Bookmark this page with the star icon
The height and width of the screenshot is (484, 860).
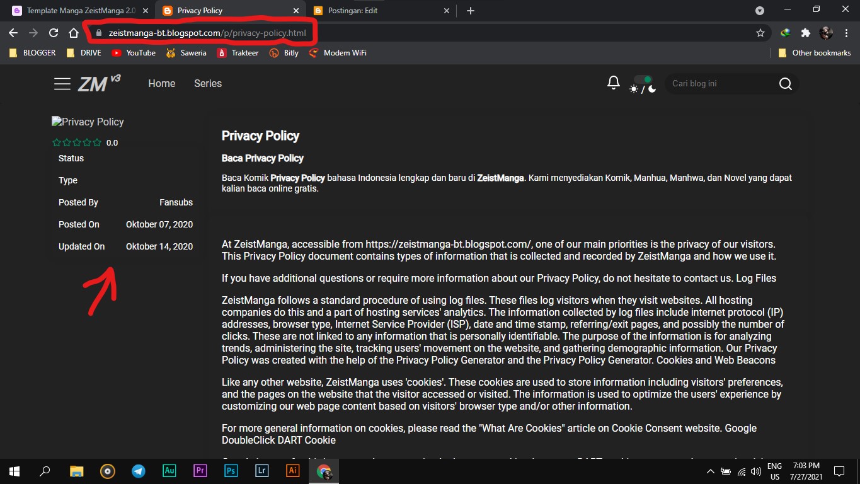point(760,33)
